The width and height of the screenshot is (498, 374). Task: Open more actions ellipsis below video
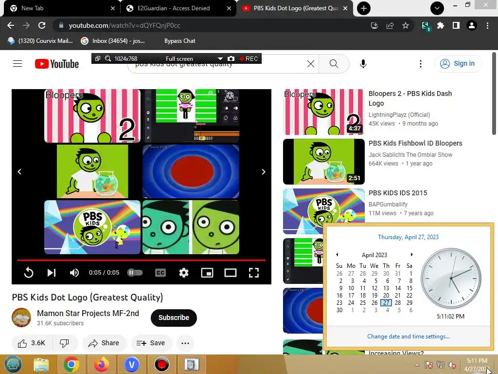[x=185, y=343]
